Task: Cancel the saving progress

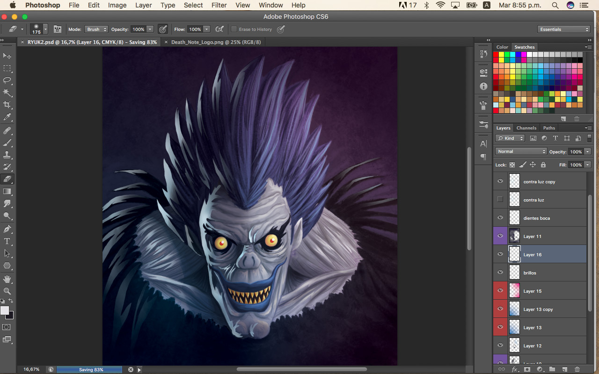Action: pos(131,369)
